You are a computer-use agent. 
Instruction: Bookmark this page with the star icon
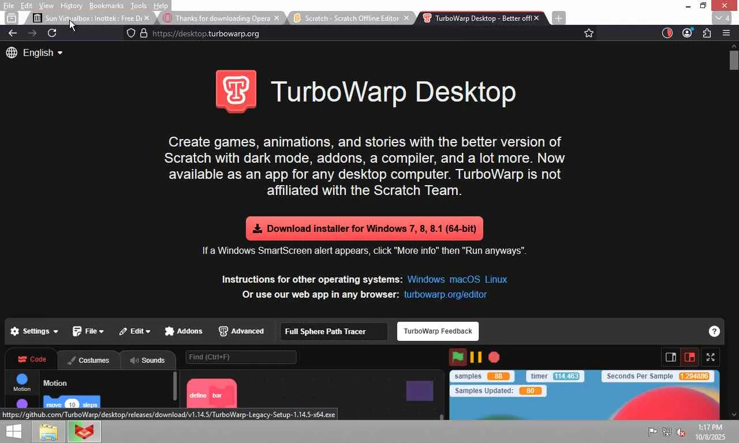[x=589, y=33]
